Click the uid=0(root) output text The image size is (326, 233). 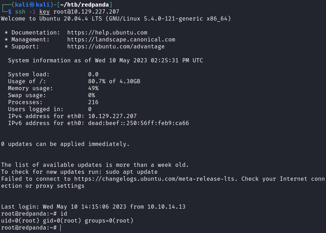pyautogui.click(x=20, y=221)
